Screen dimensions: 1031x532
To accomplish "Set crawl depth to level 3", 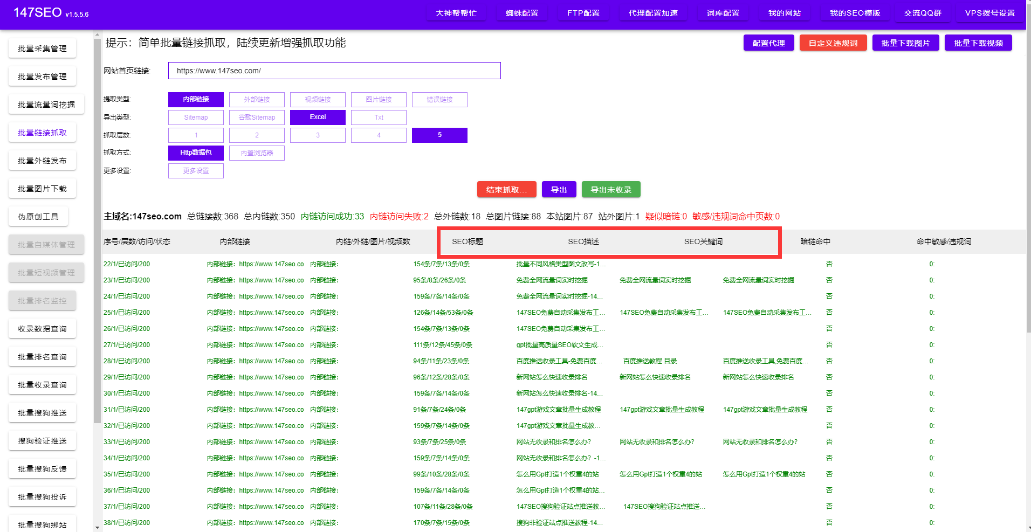I will point(318,135).
